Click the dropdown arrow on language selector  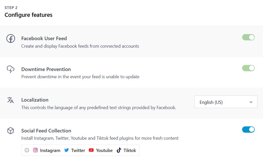251,102
